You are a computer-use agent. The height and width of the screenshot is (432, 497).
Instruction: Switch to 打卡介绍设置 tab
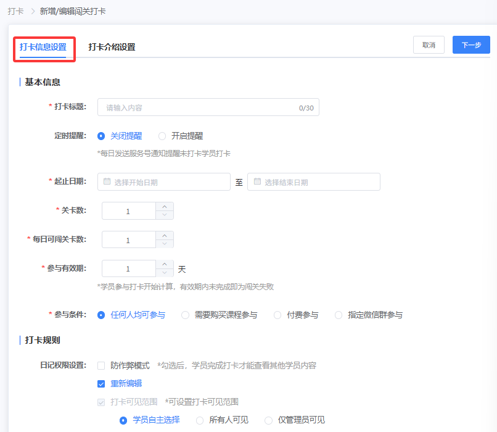pyautogui.click(x=112, y=47)
